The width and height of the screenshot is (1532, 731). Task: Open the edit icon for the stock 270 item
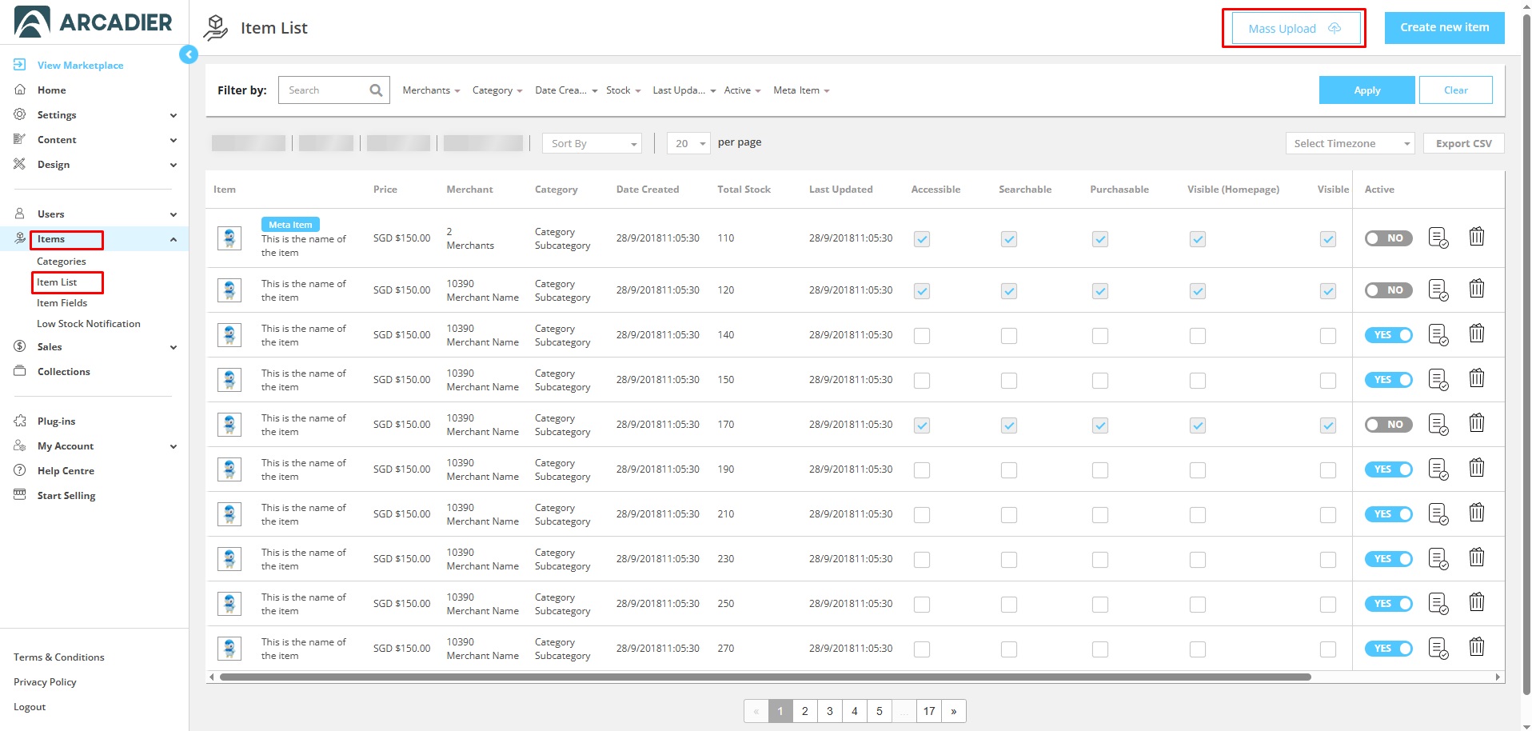click(x=1438, y=649)
